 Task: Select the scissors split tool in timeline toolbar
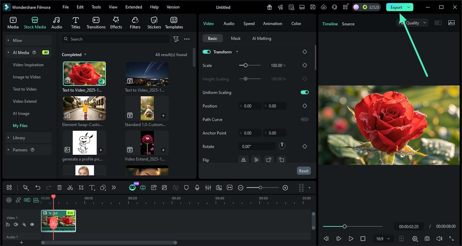70,187
